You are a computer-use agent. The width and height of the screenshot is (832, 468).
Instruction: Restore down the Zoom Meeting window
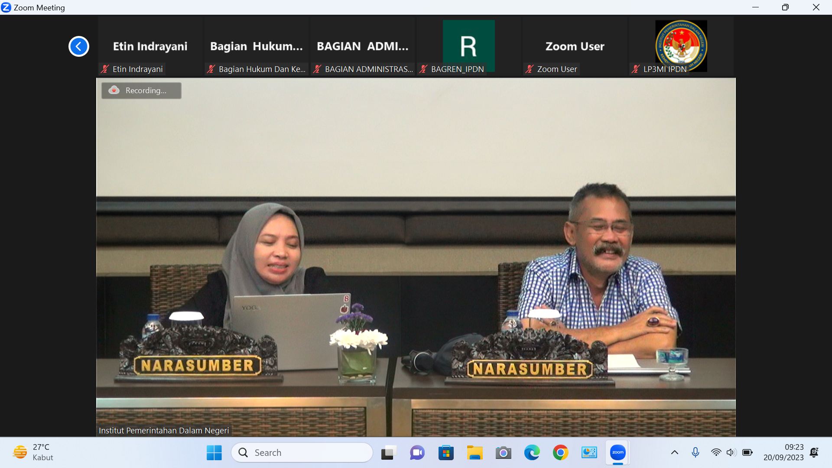(785, 7)
